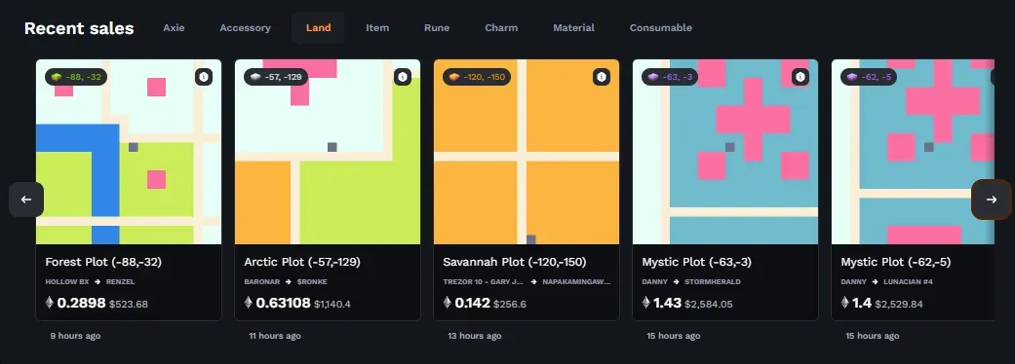Open Savannah Plot (-120,-150) title
1015x364 pixels.
point(515,263)
